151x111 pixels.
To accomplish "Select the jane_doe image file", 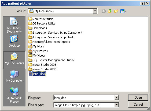I will tap(37, 74).
